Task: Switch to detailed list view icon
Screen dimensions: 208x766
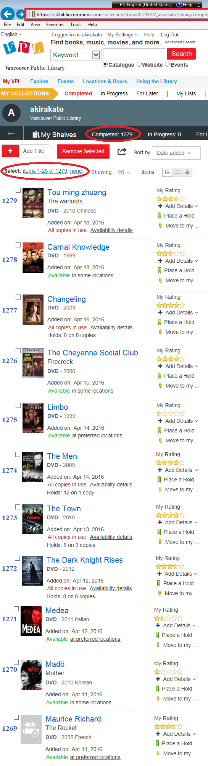Action: (167, 172)
